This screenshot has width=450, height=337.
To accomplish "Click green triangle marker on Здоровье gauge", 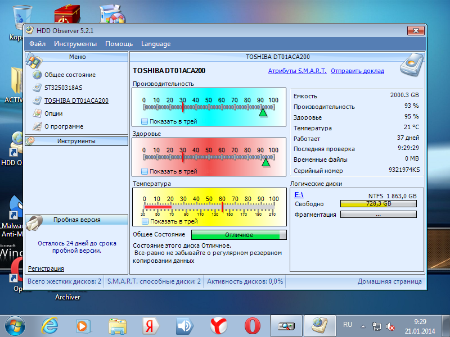I will click(265, 162).
